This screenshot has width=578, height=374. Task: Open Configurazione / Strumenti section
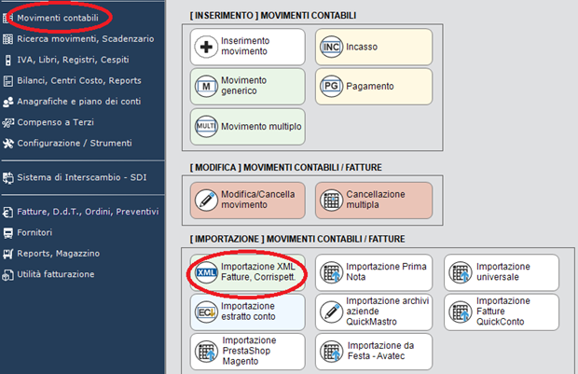[x=74, y=143]
